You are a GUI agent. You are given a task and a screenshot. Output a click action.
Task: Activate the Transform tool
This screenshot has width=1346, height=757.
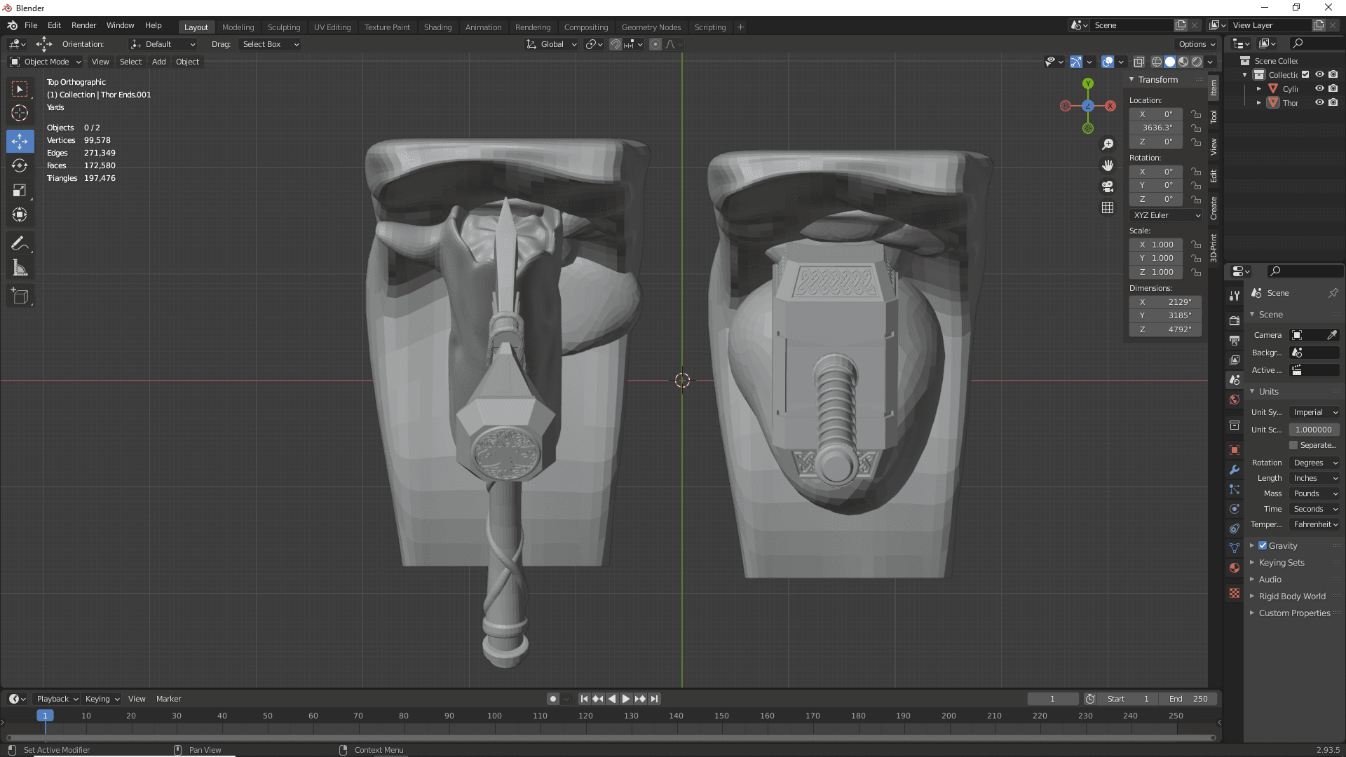[20, 214]
